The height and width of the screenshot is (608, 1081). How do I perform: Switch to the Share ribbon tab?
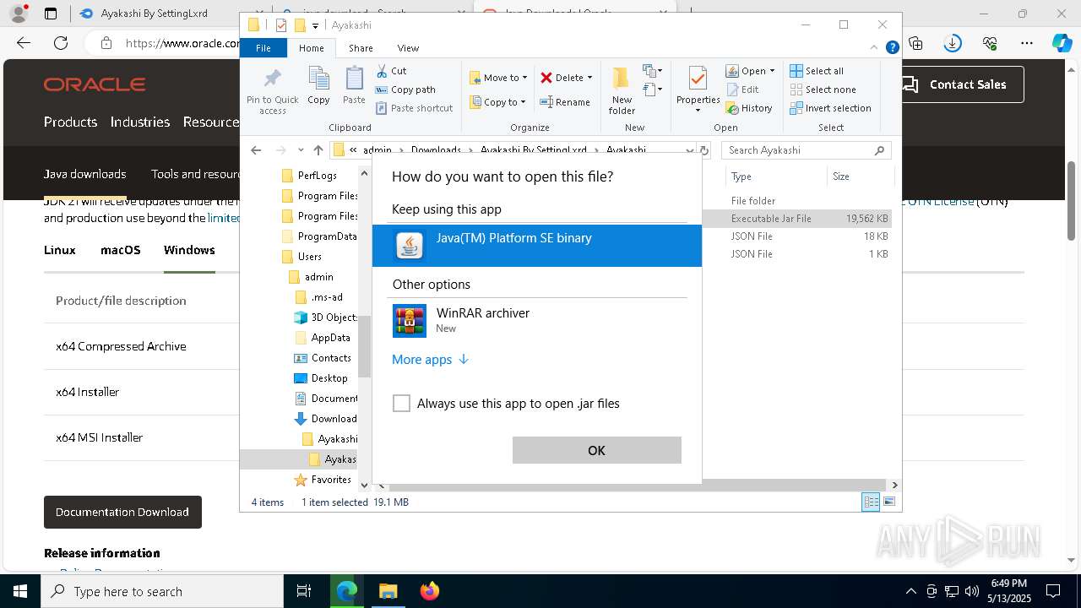(x=361, y=48)
